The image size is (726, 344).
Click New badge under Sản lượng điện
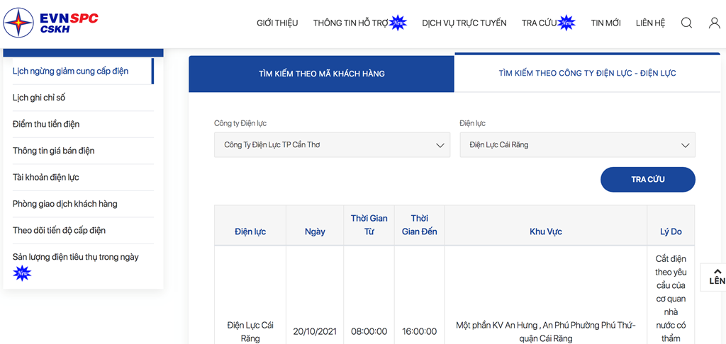[22, 274]
